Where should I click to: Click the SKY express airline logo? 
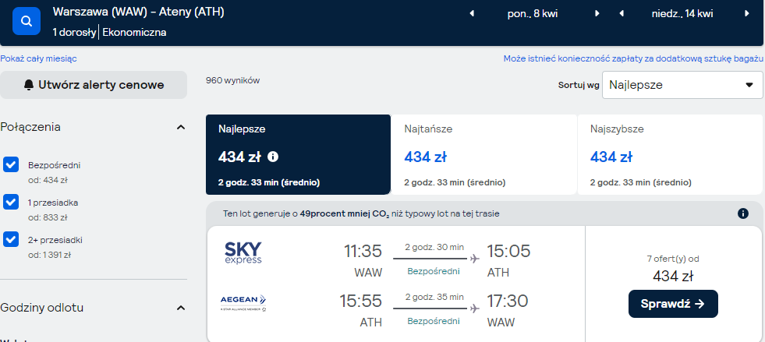243,252
